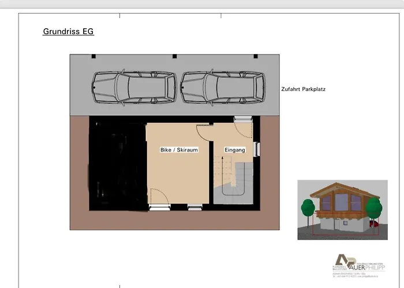
Task: Click the left parked car drawing
Action: point(133,88)
